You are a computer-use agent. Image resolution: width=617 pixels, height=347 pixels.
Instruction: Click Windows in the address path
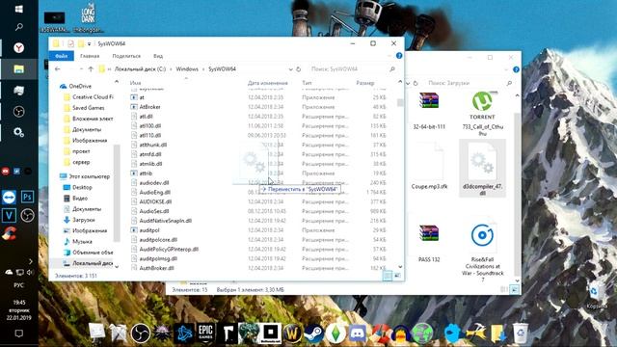click(187, 68)
